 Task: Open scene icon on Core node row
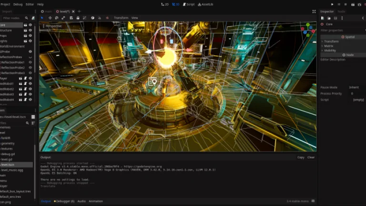25,25
